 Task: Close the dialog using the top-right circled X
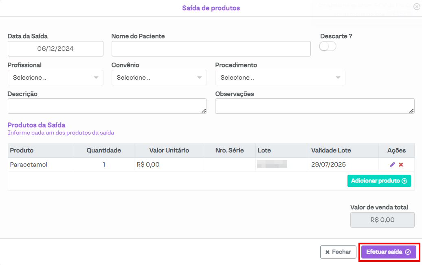coord(416,7)
